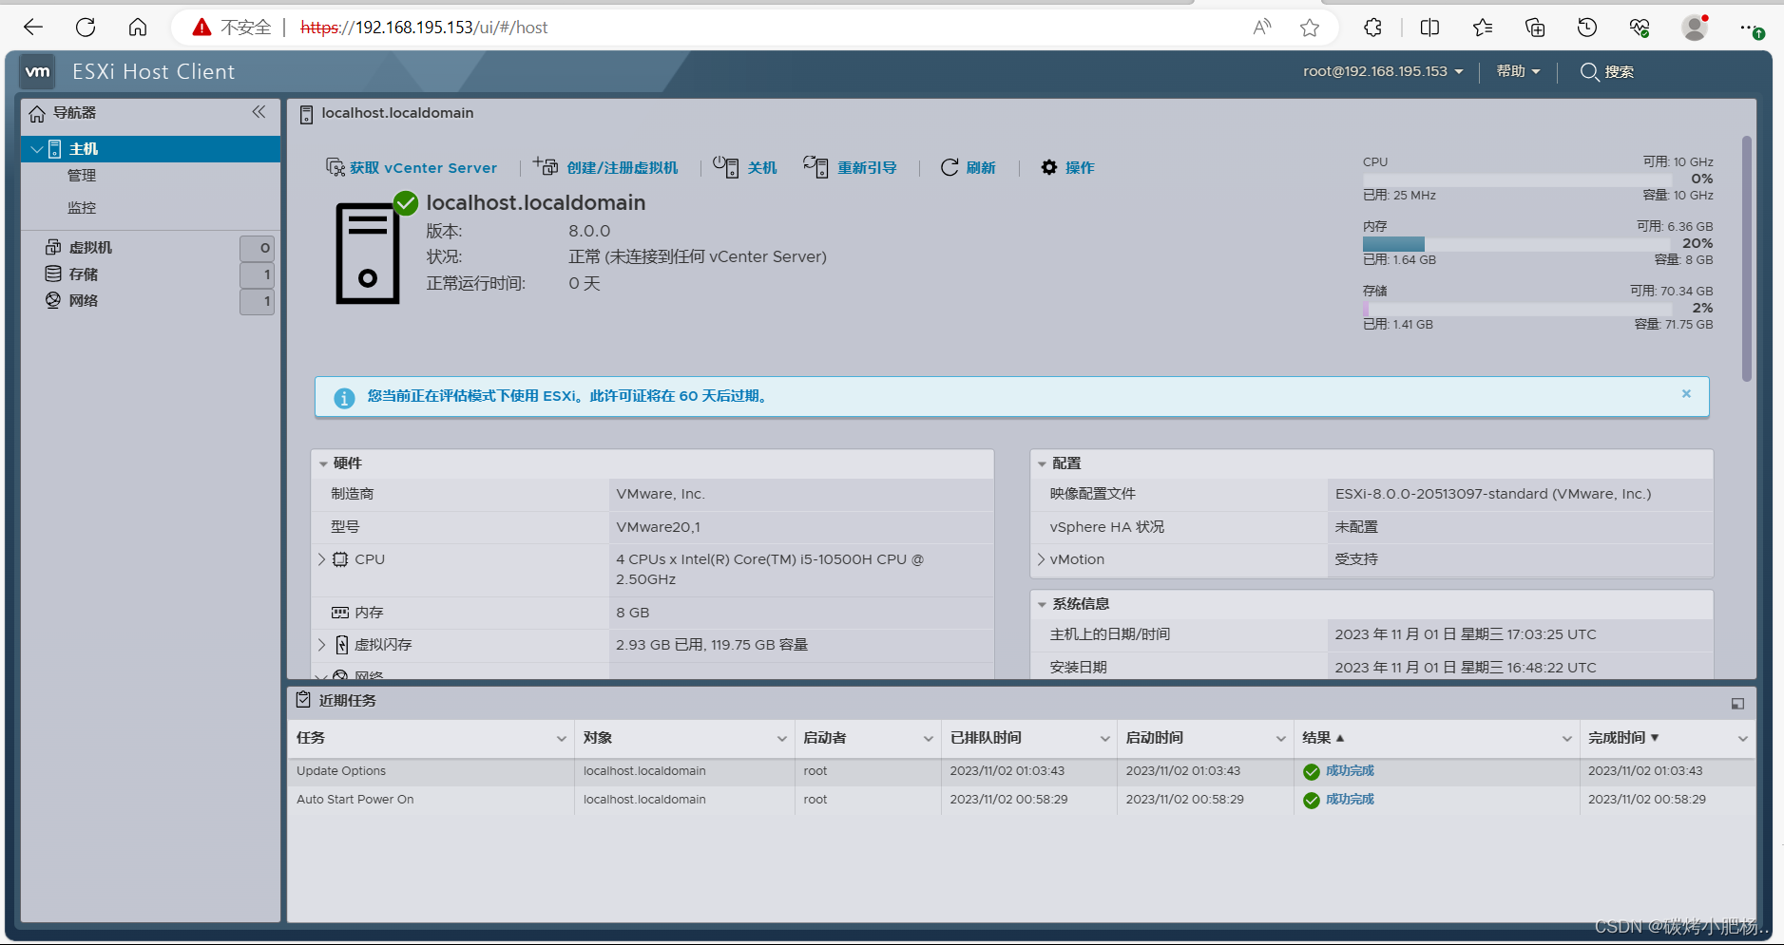
Task: Collapse the 配置 configuration section
Action: [1042, 463]
